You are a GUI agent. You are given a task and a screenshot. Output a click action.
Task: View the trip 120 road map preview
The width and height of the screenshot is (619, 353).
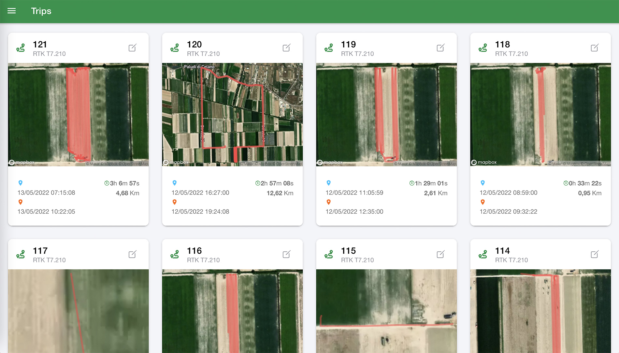[x=232, y=114]
